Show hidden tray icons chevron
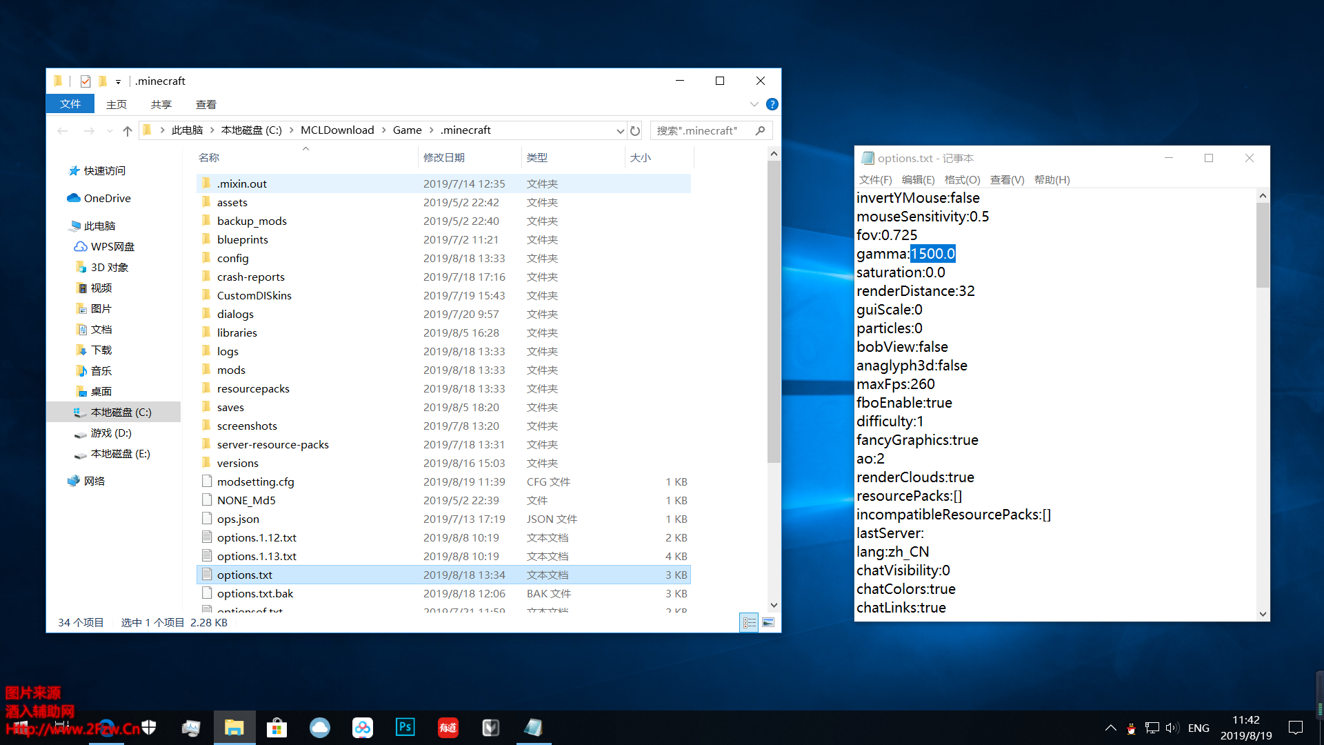This screenshot has width=1324, height=745. (x=1111, y=728)
